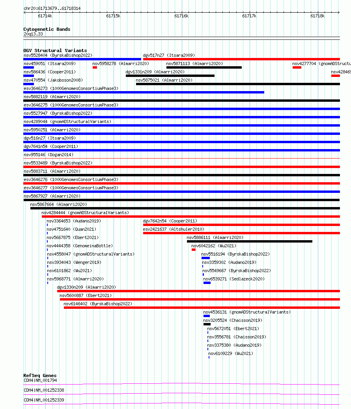Open nsv6539271 (Sedlazeck2020) variant

click(x=234, y=279)
